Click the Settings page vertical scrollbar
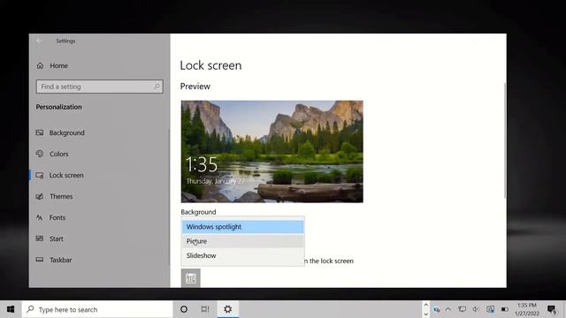This screenshot has height=318, width=566. pyautogui.click(x=505, y=140)
